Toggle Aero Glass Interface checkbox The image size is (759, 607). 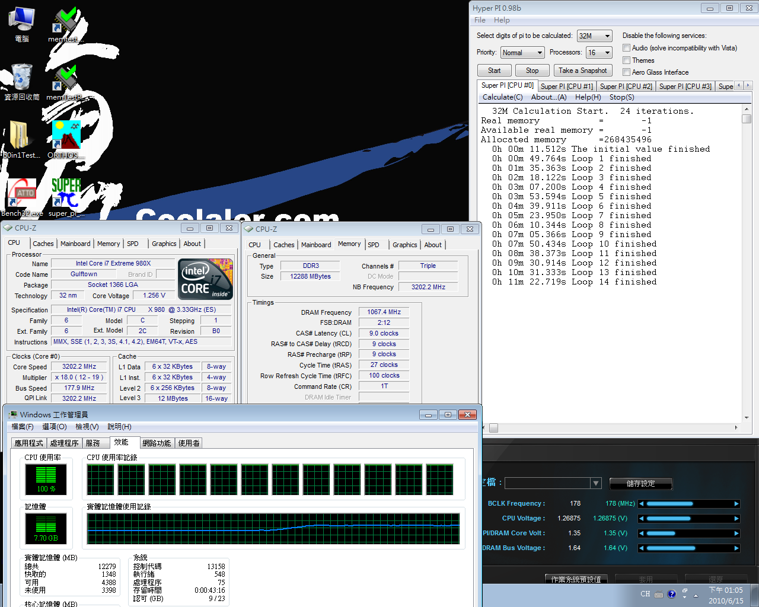coord(626,72)
